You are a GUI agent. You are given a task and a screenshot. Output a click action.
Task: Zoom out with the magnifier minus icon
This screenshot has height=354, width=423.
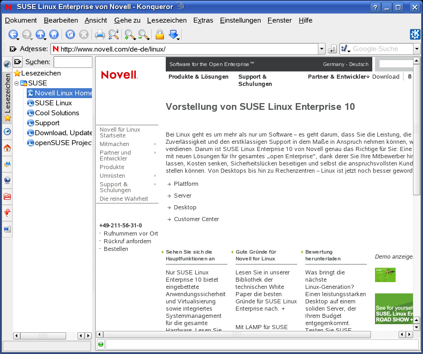coord(144,34)
